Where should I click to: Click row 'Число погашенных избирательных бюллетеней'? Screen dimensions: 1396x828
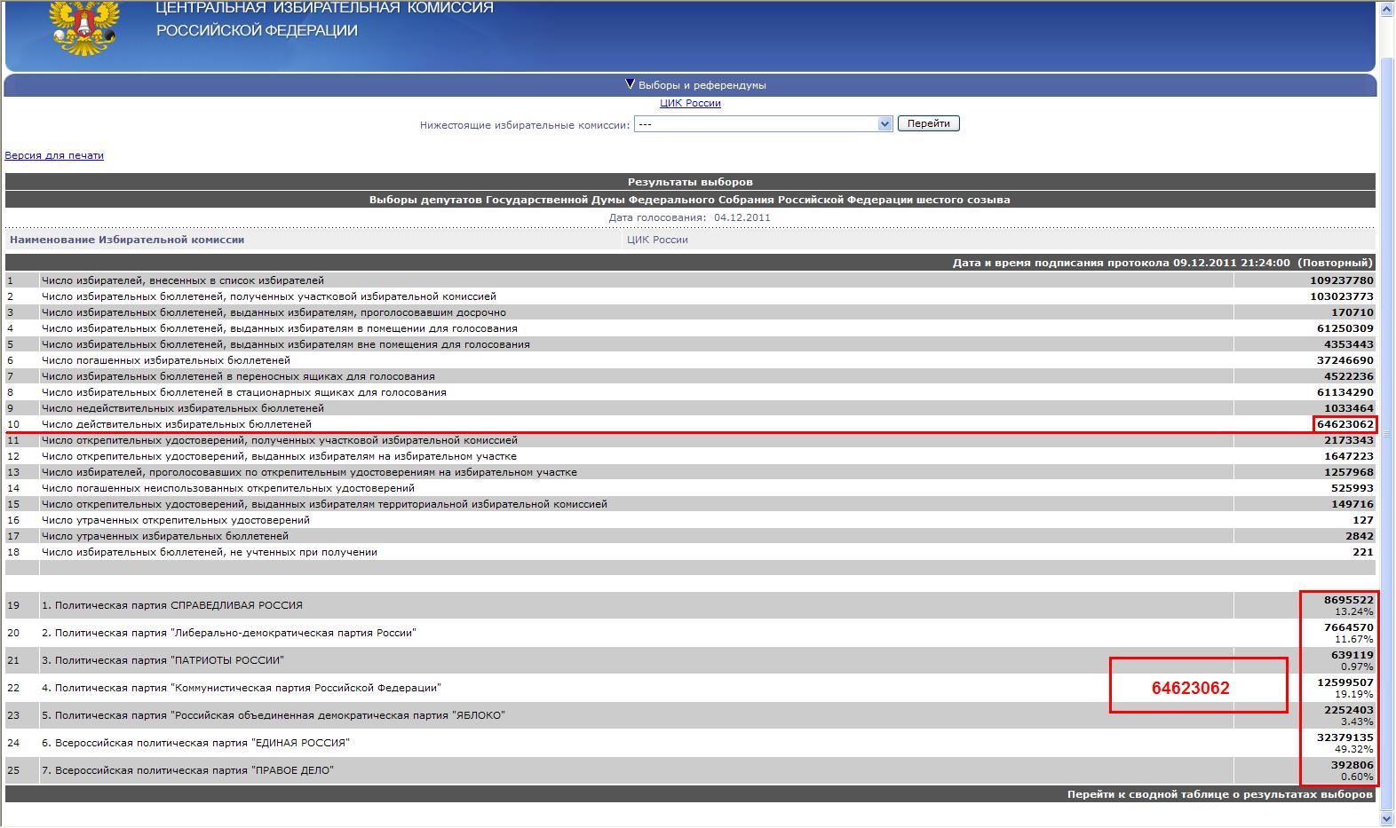[x=690, y=360]
